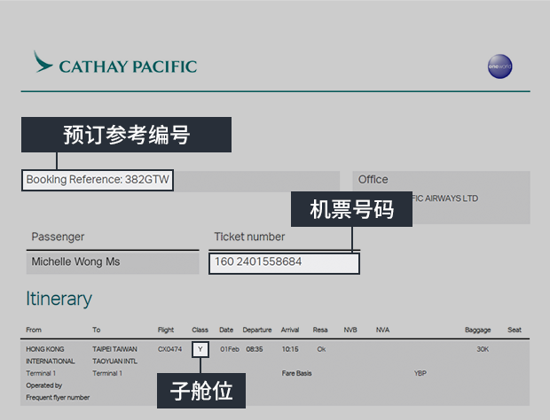
Task: Click the Resa column header
Action: click(x=320, y=330)
